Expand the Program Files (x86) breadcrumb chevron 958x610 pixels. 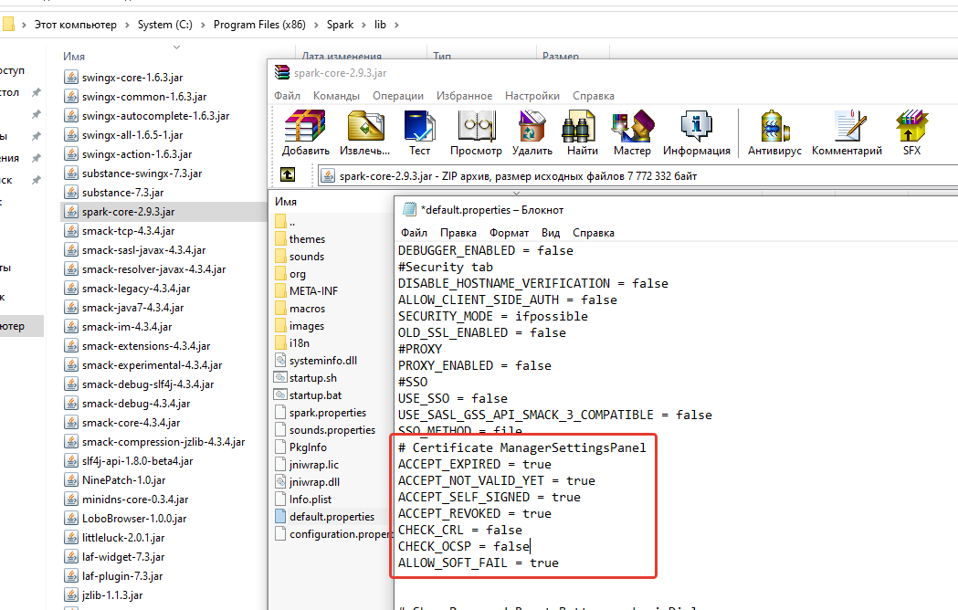pyautogui.click(x=317, y=25)
